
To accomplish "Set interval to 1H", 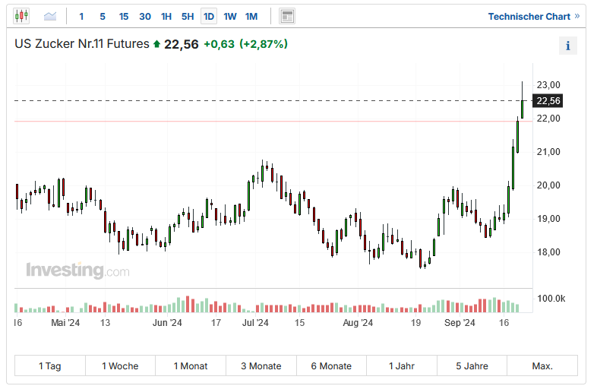I will pos(166,16).
